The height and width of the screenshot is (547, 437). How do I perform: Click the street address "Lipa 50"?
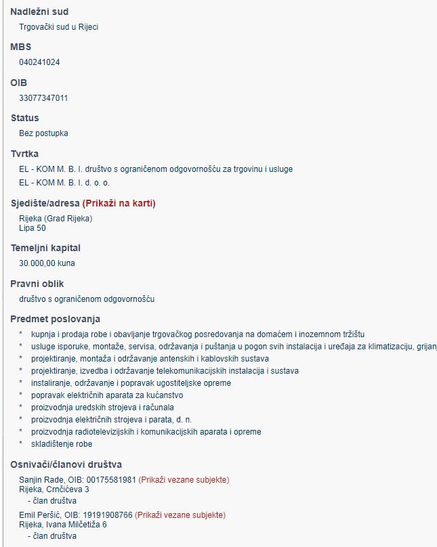(33, 228)
